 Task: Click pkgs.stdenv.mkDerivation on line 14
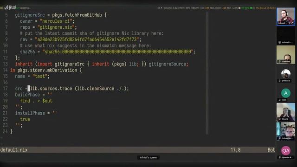click(47, 70)
